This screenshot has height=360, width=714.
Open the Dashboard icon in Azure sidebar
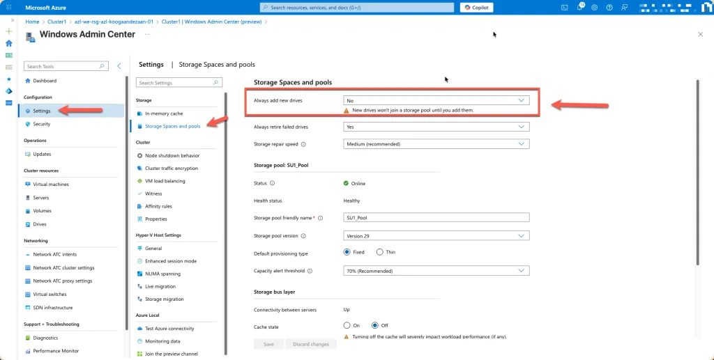pos(8,55)
